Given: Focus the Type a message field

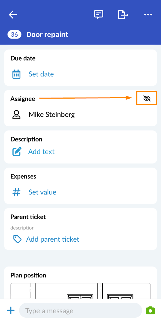Looking at the screenshot, I should point(80,311).
